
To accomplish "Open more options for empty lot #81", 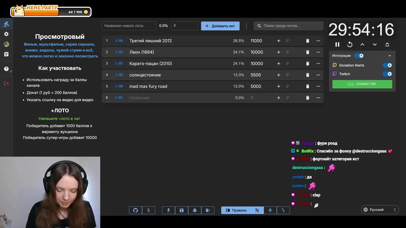I will pos(318,98).
